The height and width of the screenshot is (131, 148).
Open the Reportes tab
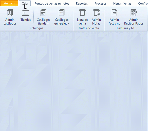pos(82,4)
